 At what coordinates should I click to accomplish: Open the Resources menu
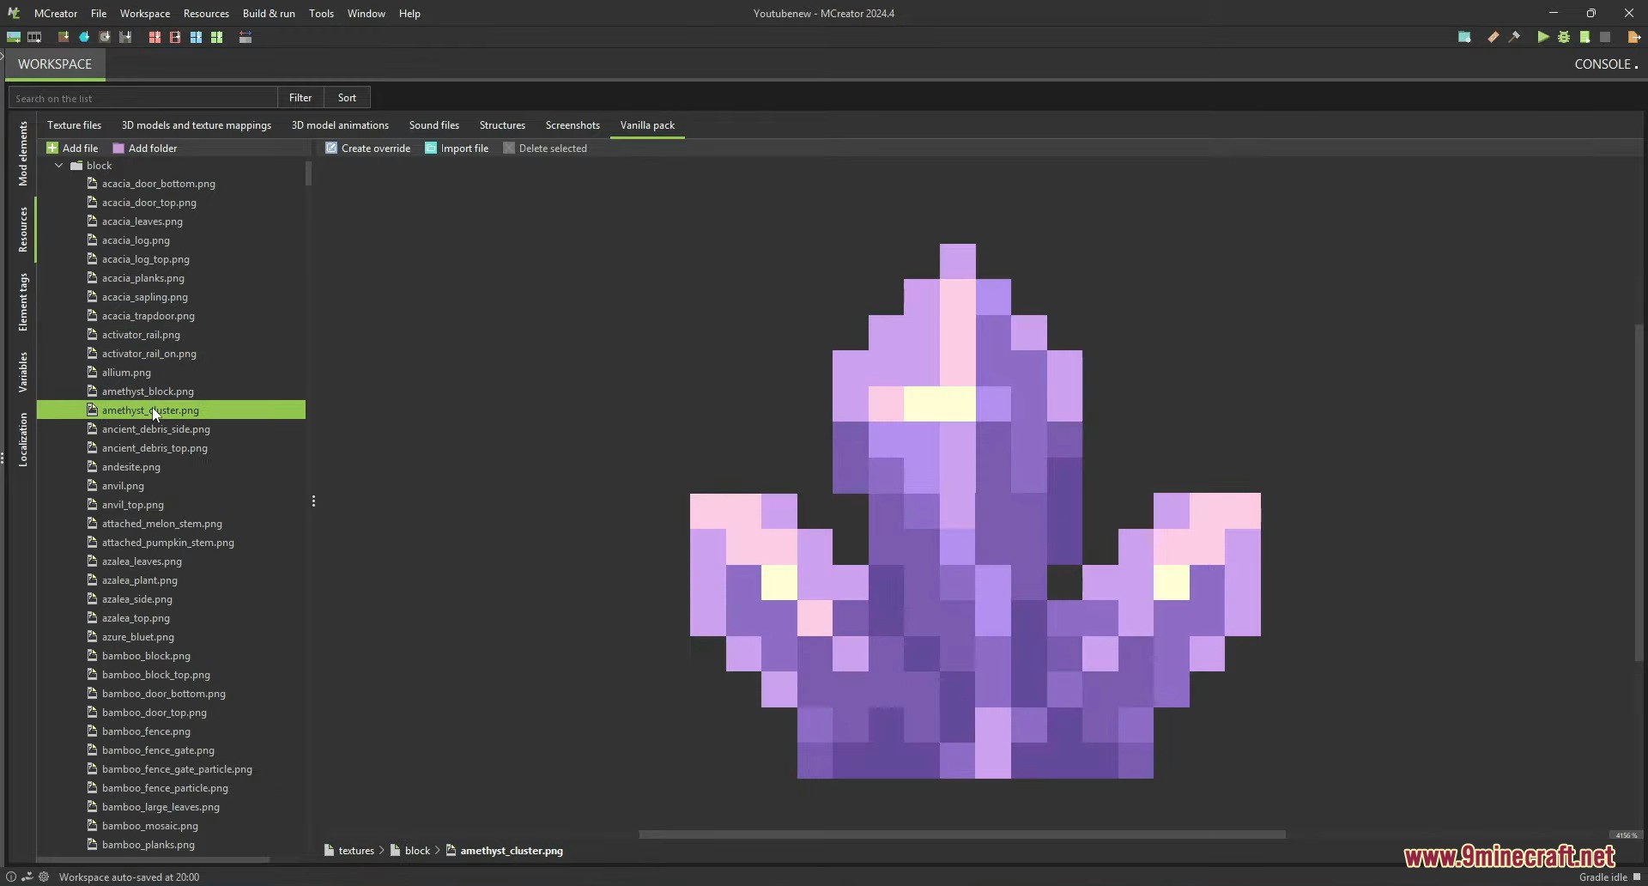[206, 14]
